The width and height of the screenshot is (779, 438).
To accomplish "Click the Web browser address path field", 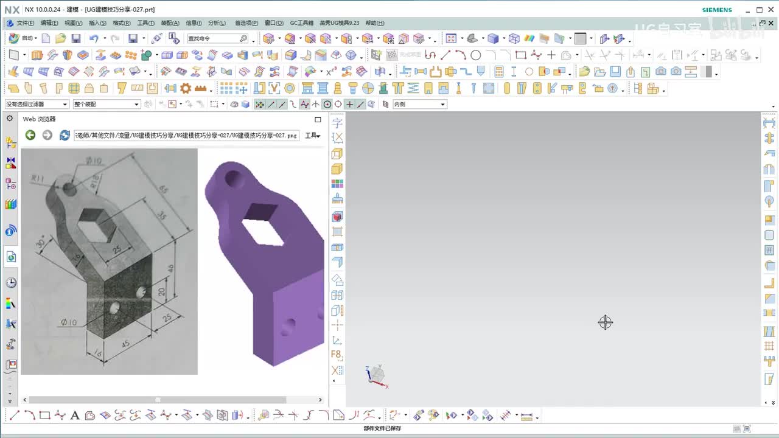I will (x=186, y=135).
